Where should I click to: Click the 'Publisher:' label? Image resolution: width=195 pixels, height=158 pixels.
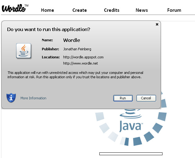click(50, 49)
